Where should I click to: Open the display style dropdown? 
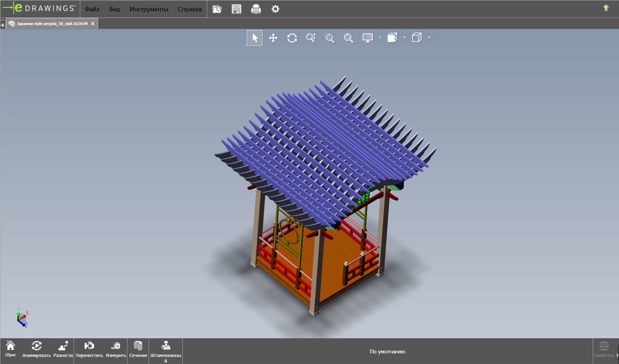[380, 38]
